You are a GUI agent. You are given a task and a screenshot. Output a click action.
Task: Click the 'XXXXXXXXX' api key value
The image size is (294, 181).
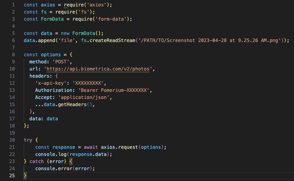(88, 83)
